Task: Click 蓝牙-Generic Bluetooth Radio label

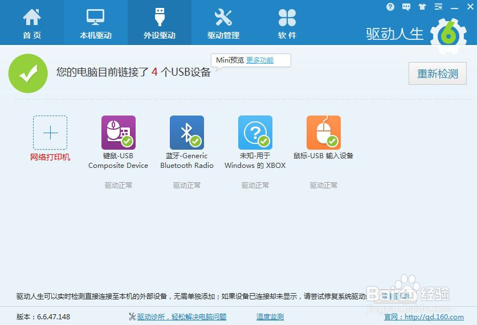Action: tap(187, 161)
